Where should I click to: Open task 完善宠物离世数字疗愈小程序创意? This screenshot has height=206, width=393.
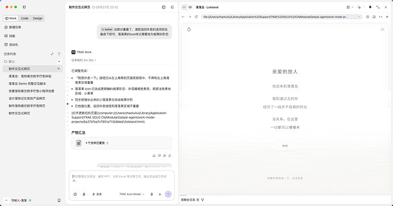[x=31, y=91]
